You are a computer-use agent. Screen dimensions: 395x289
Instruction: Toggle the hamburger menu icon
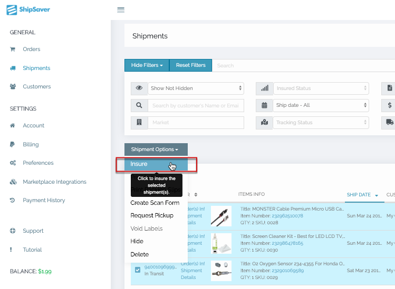(121, 10)
